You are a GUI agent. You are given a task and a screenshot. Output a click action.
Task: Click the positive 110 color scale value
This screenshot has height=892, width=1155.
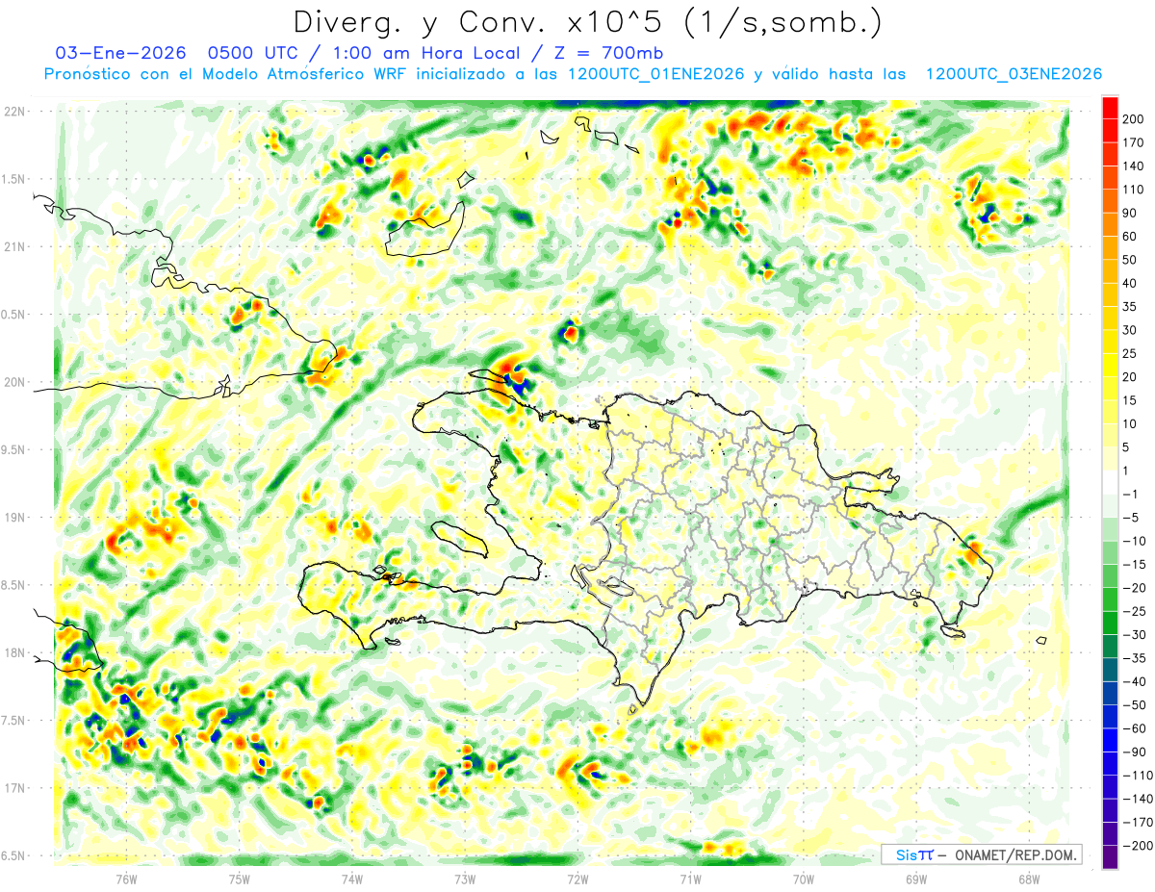[1132, 190]
